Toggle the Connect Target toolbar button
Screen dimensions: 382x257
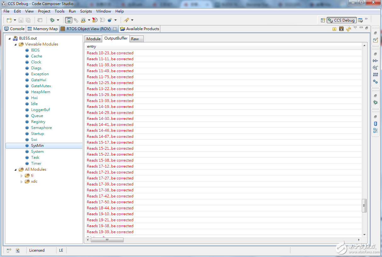(x=69, y=20)
